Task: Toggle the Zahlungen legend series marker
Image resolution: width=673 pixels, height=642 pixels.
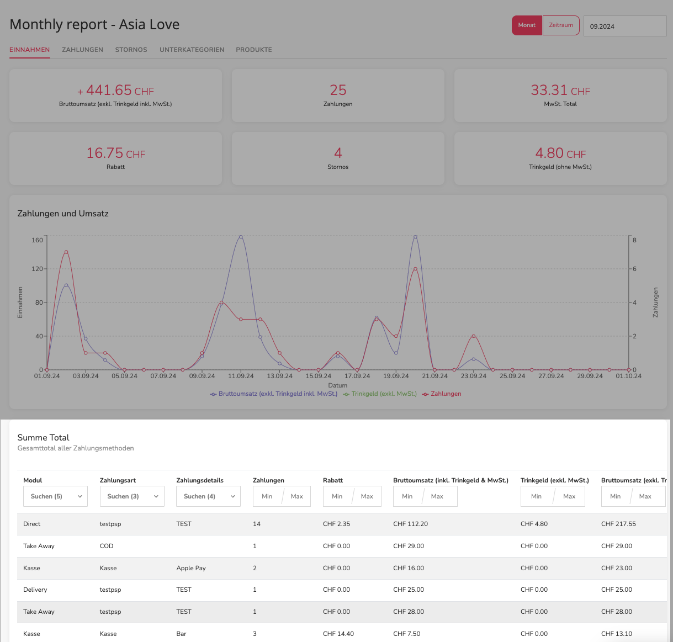Action: [x=425, y=394]
